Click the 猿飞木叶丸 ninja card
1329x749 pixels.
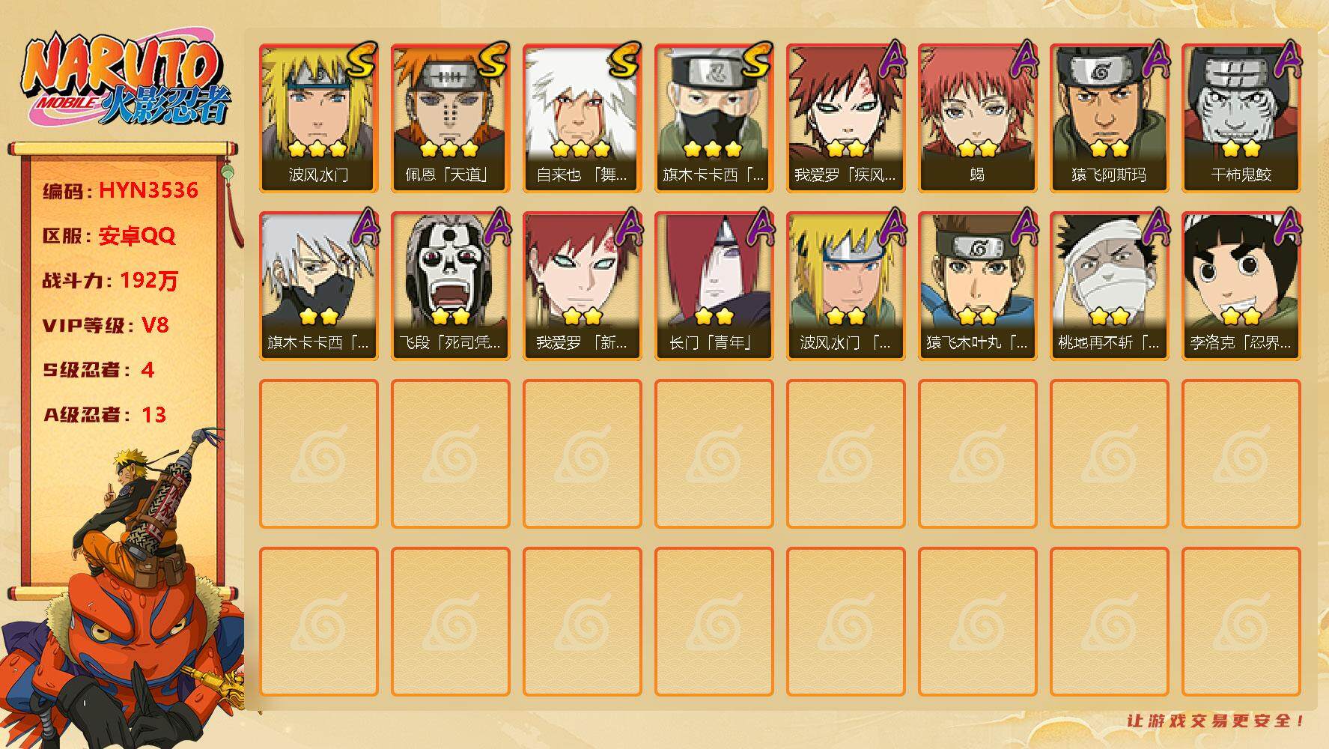tap(978, 286)
